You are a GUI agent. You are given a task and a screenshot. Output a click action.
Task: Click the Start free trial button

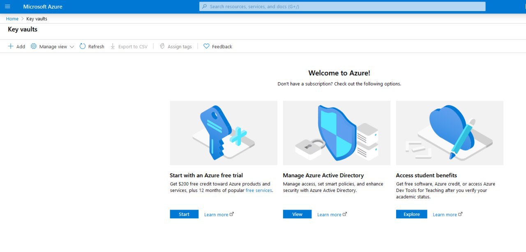click(x=184, y=214)
